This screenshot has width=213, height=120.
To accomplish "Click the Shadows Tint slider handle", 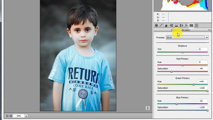I will (x=183, y=52).
